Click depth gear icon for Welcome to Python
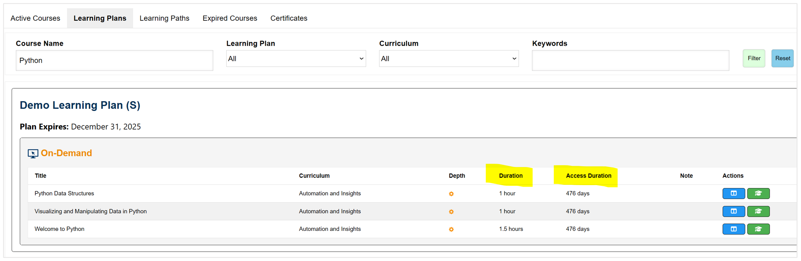Screen dimensions: 801x261 click(x=451, y=229)
